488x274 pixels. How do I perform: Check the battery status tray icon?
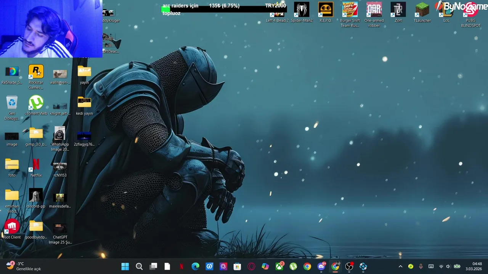[457, 266]
